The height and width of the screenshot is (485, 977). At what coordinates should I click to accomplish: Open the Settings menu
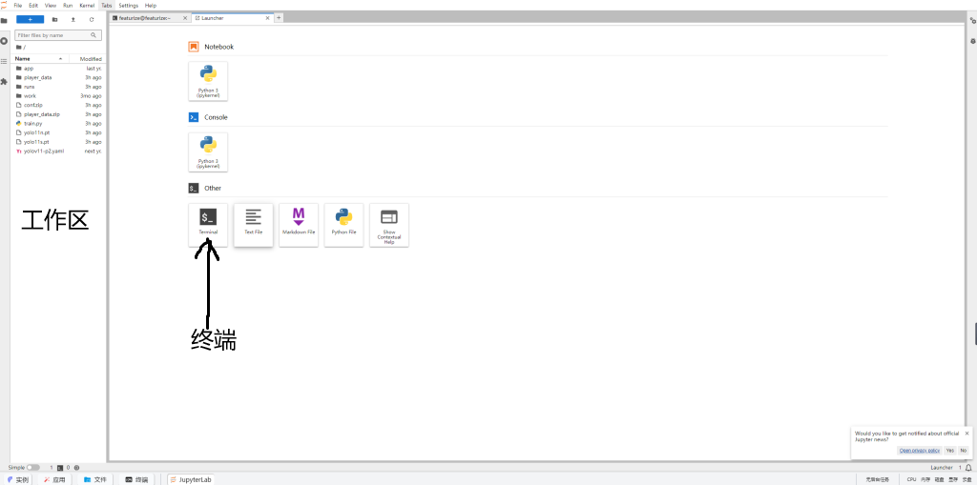tap(128, 6)
